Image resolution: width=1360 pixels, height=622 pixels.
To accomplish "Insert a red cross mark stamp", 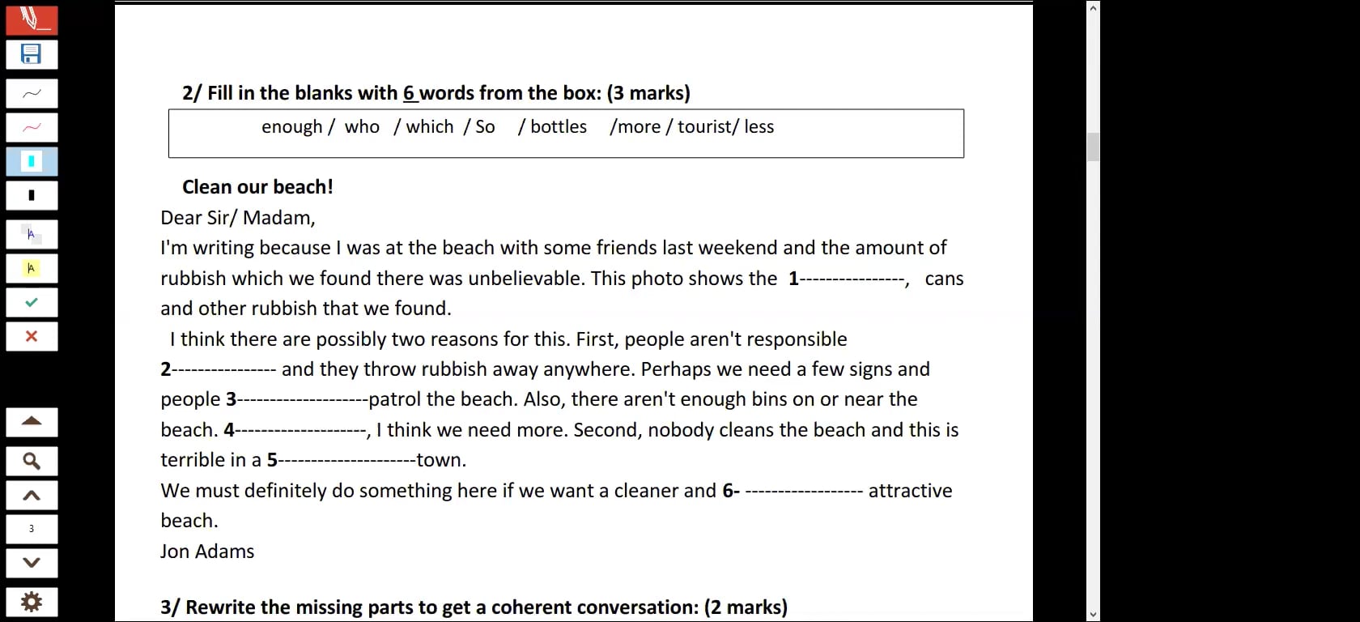I will point(32,336).
